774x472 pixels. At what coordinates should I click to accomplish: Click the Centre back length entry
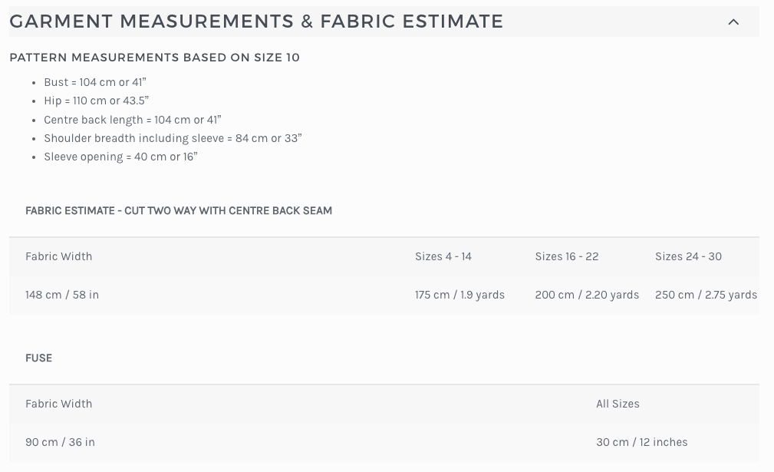click(132, 120)
